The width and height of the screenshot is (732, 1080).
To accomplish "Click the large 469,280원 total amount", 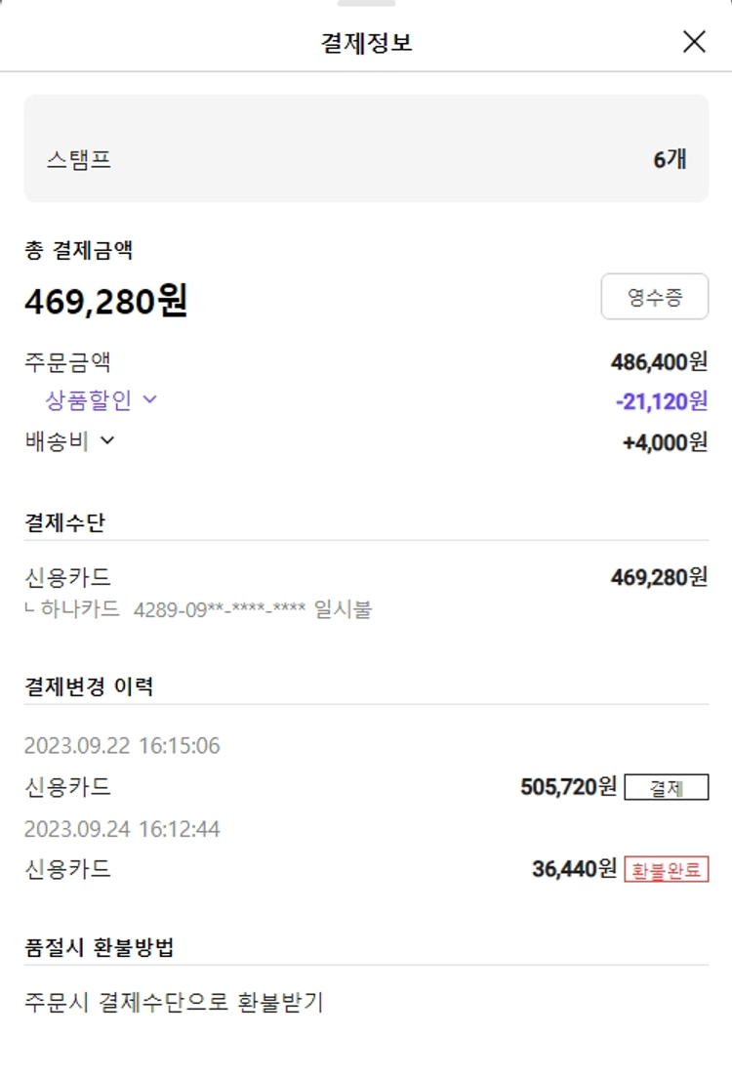I will tap(105, 302).
